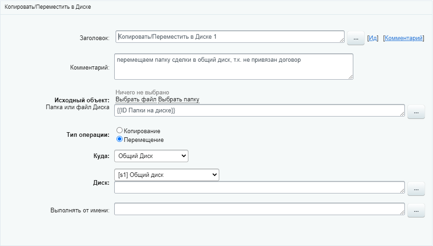Click the Выбрать папку link
This screenshot has width=433, height=246.
point(179,100)
